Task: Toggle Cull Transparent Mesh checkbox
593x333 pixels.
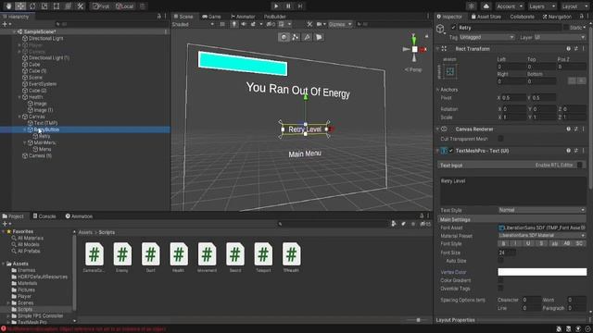Action: [x=500, y=139]
